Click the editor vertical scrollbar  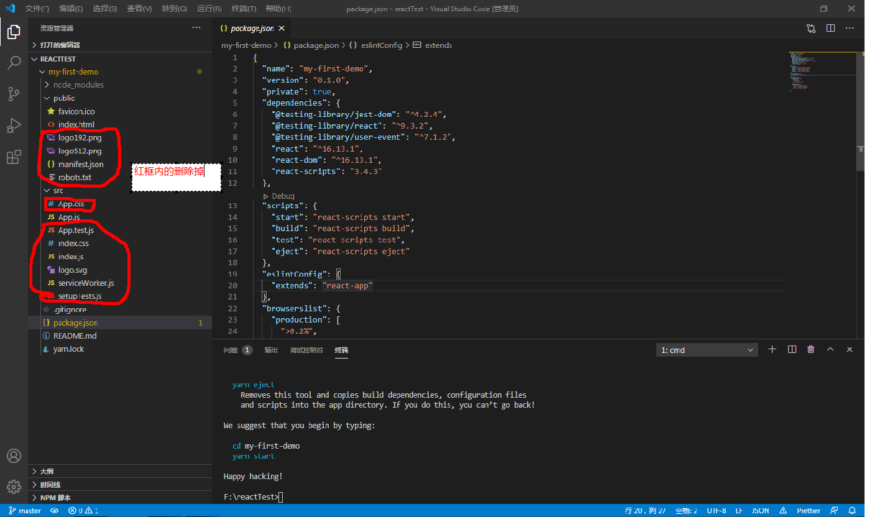click(x=861, y=112)
